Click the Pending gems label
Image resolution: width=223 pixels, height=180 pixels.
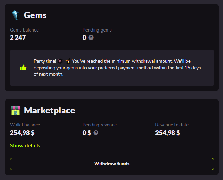[x=97, y=30]
